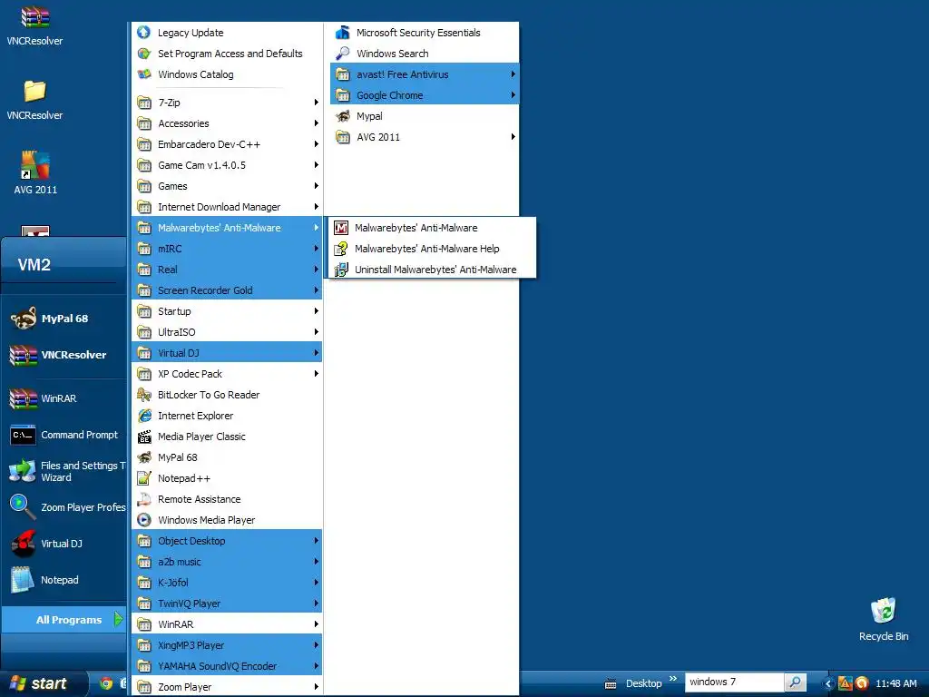929x697 pixels.
Task: Open AVG 2011 desktop shortcut
Action: (35, 172)
